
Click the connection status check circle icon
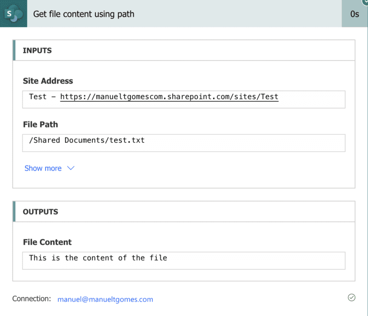[x=351, y=298]
